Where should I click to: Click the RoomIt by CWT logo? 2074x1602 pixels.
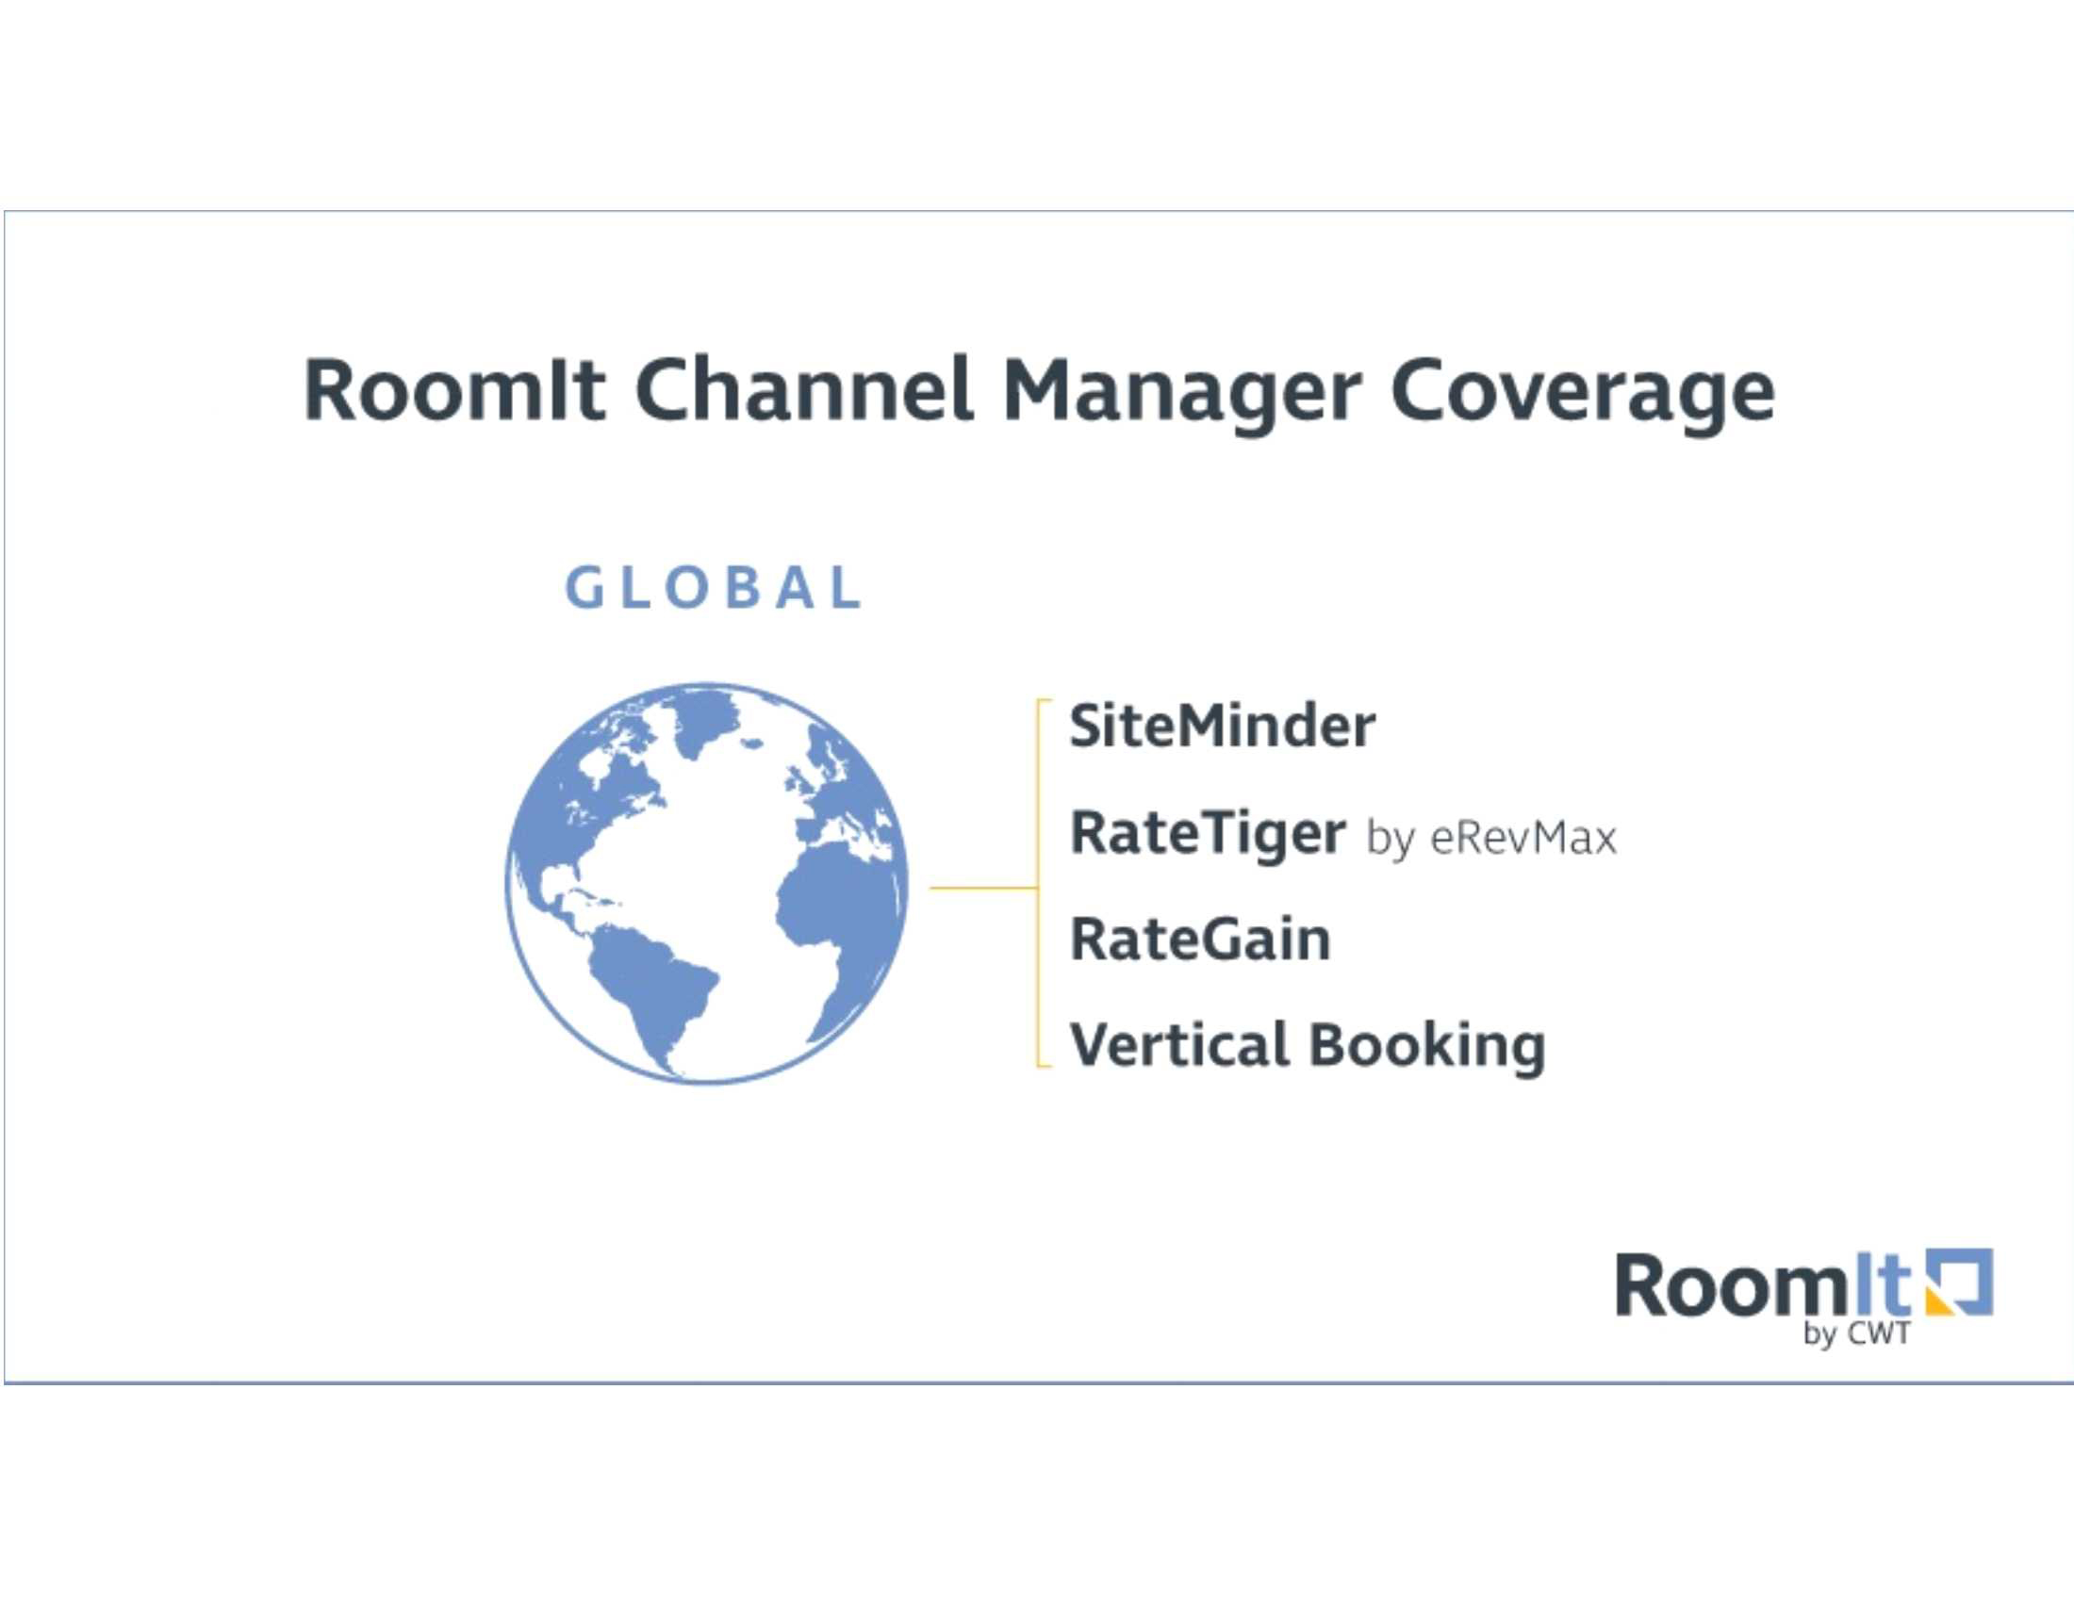tap(1803, 1298)
